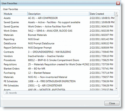Sort by Description column header
Screen dimensions: 125x111
point(59,14)
